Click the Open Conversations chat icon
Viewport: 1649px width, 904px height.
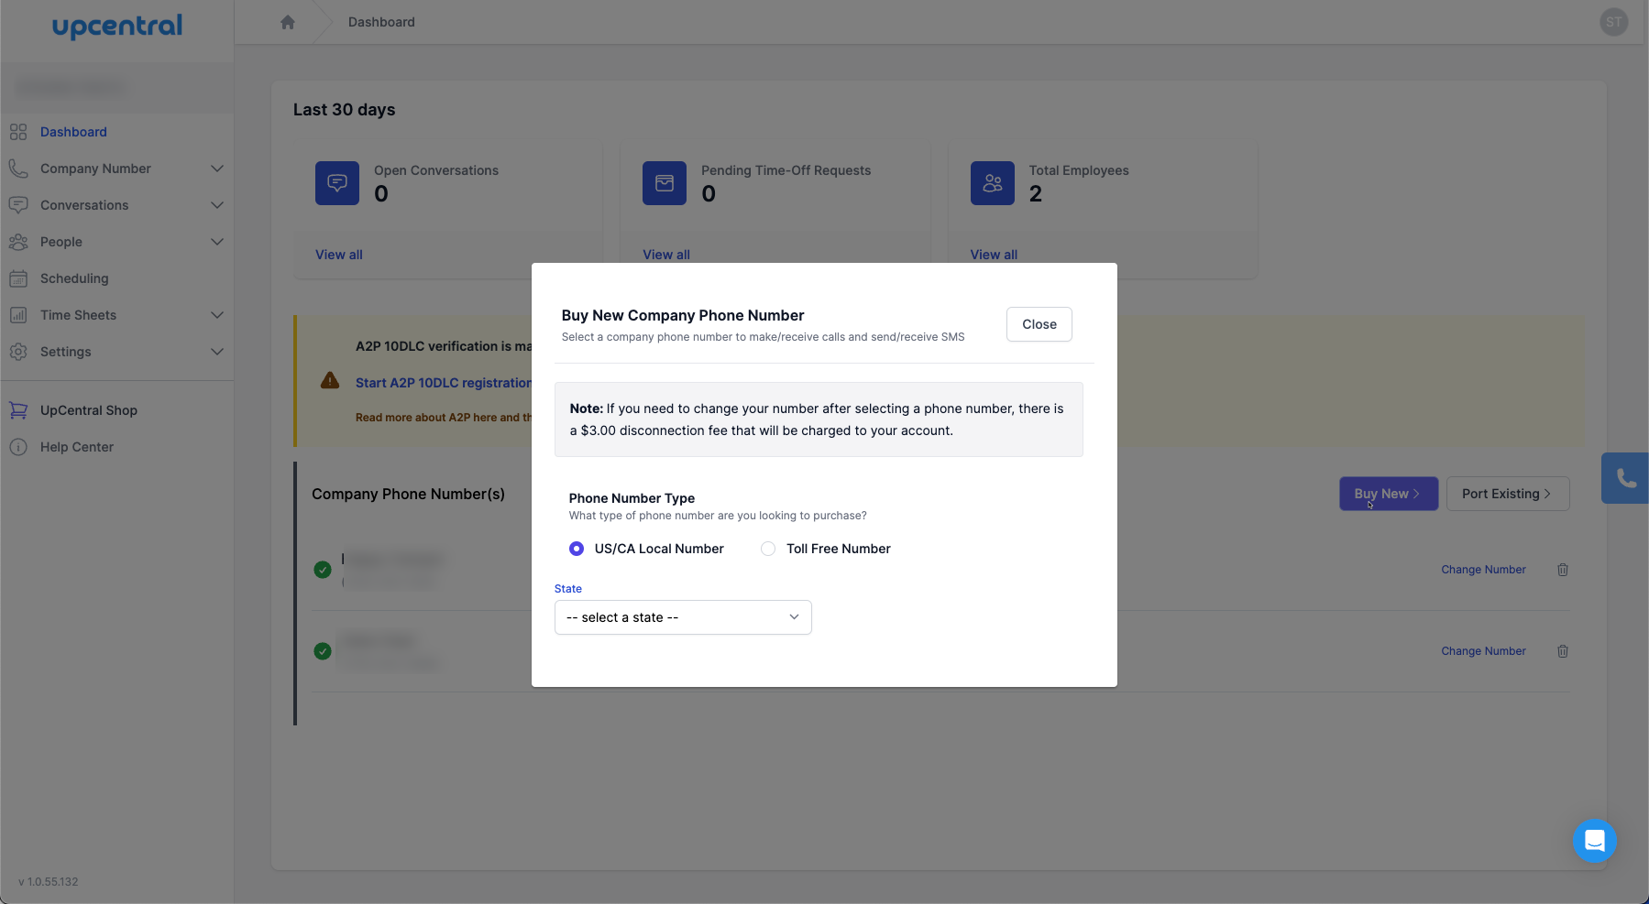pos(336,183)
